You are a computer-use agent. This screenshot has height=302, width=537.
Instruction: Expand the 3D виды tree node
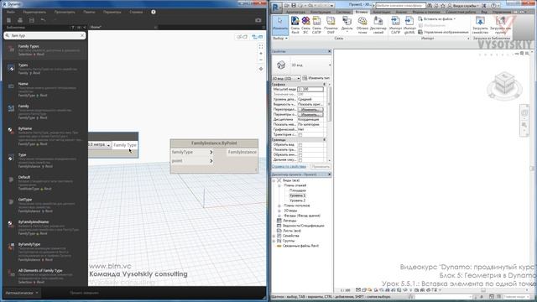click(279, 211)
